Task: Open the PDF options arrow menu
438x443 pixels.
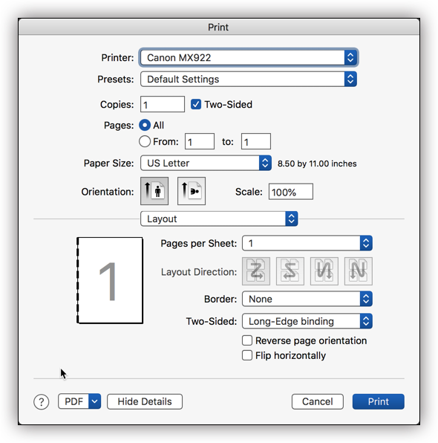Action: click(x=95, y=401)
